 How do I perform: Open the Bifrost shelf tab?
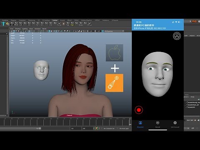coord(70,20)
